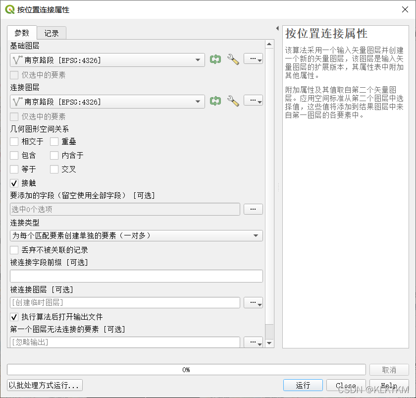This screenshot has height=398, width=416.
Task: Toggle 仅选中的要素 under 基础图层
Action: click(x=14, y=75)
